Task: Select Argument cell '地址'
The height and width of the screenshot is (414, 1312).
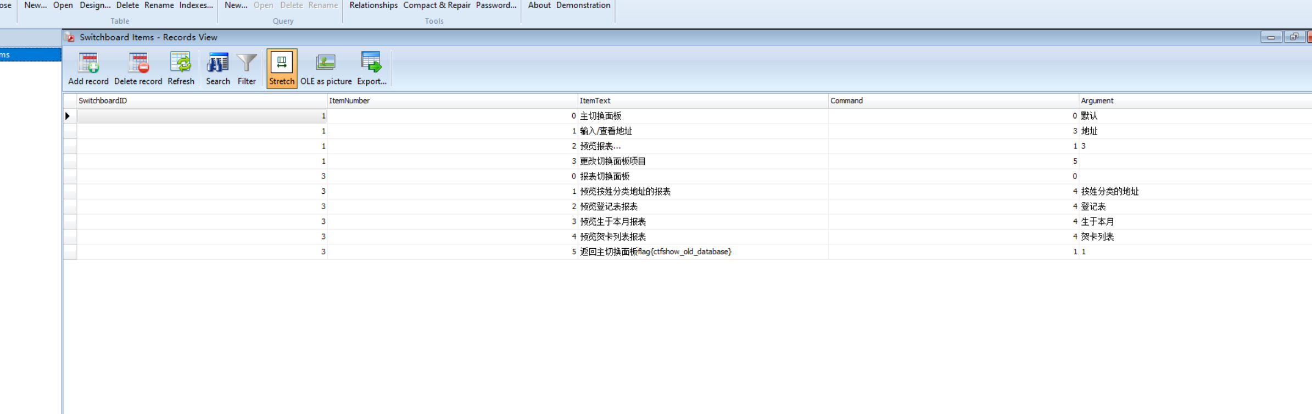Action: [x=1195, y=131]
